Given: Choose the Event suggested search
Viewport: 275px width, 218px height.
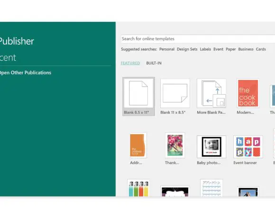Looking at the screenshot, I should point(218,49).
